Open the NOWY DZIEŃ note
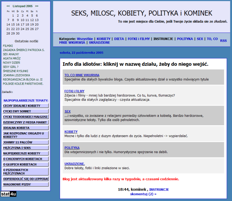 click(x=11, y=63)
